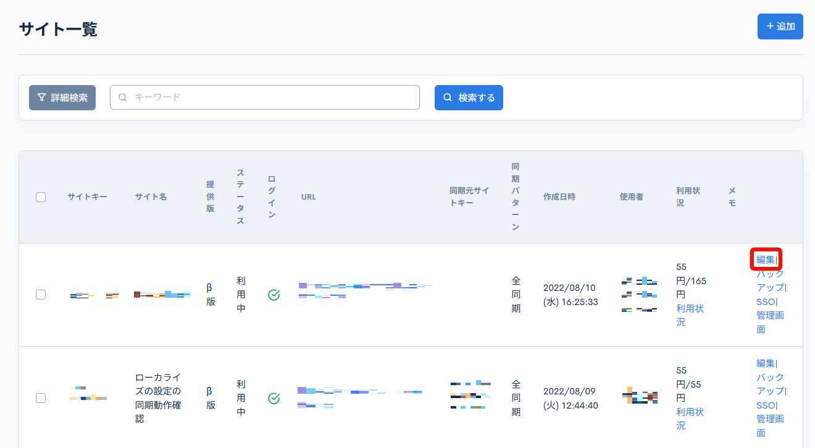Image resolution: width=815 pixels, height=448 pixels.
Task: Click the filter icon in 詳細検索
Action: coord(41,97)
